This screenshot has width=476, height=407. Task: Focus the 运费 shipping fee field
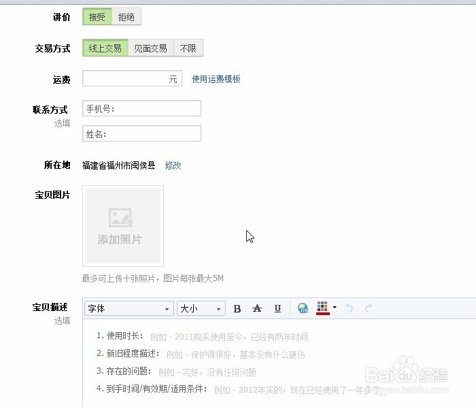point(132,78)
